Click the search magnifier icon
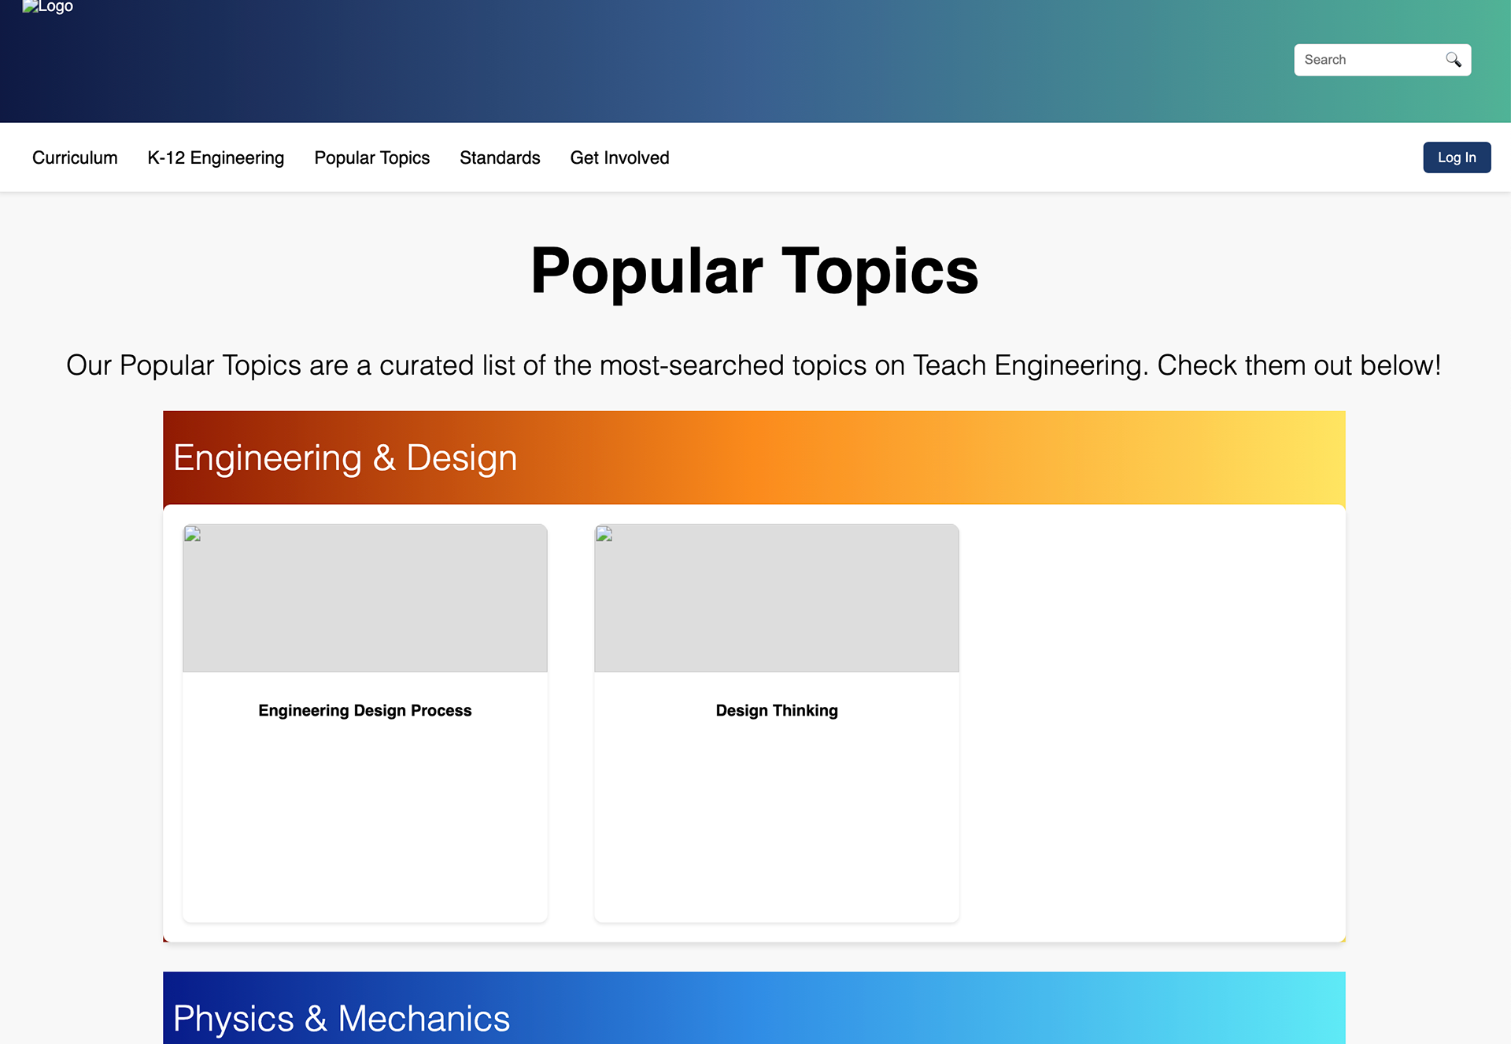Viewport: 1511px width, 1044px height. click(1453, 60)
